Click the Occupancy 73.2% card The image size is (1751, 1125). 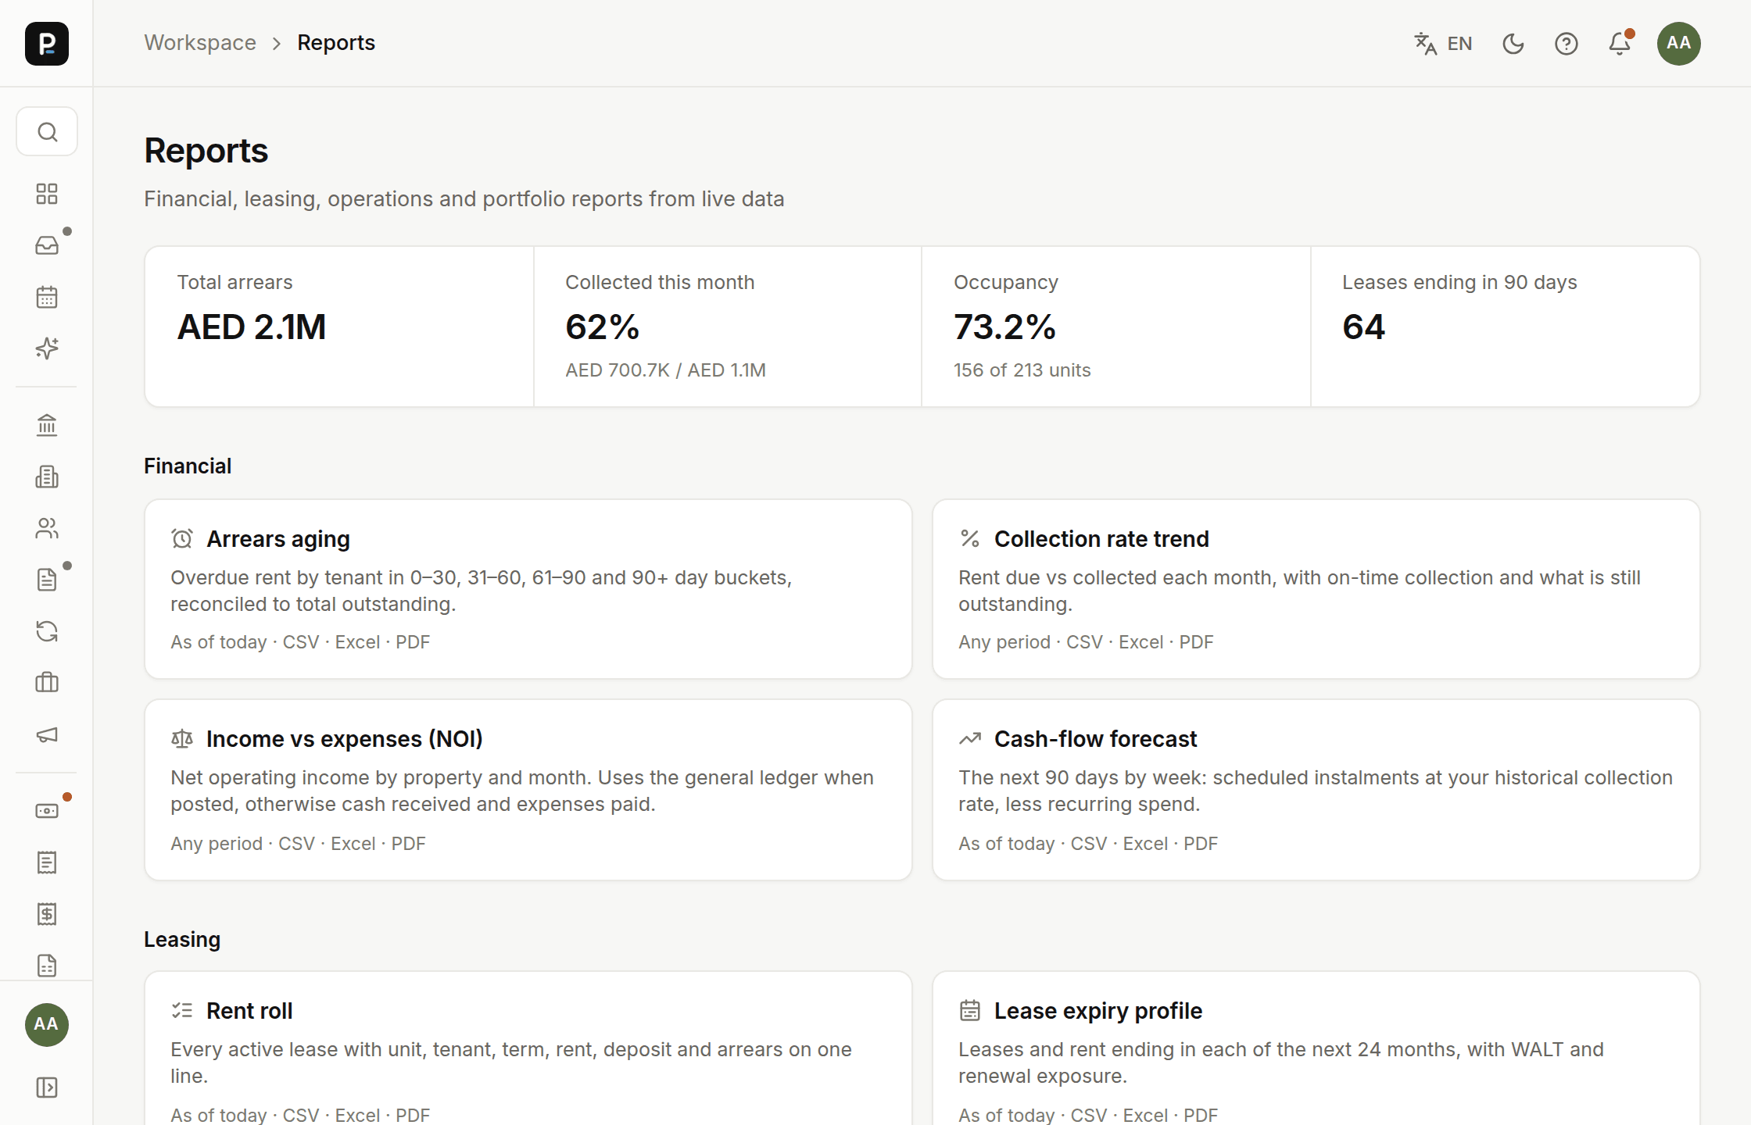pyautogui.click(x=1116, y=327)
